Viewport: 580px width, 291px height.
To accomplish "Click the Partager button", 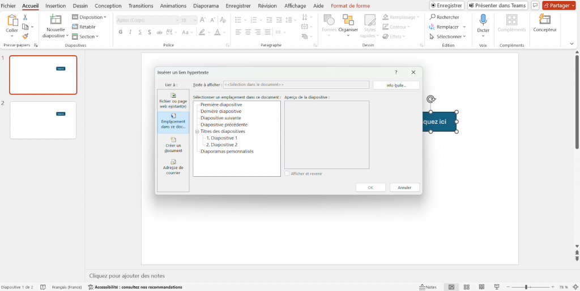I will tap(559, 6).
